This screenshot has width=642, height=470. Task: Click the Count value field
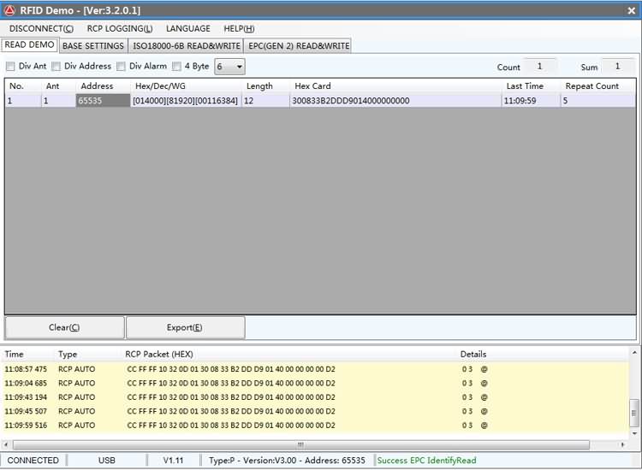point(539,66)
